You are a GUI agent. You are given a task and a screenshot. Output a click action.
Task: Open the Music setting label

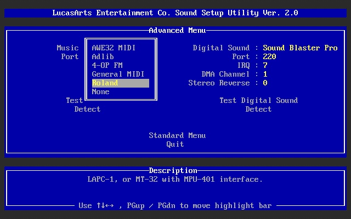67,48
